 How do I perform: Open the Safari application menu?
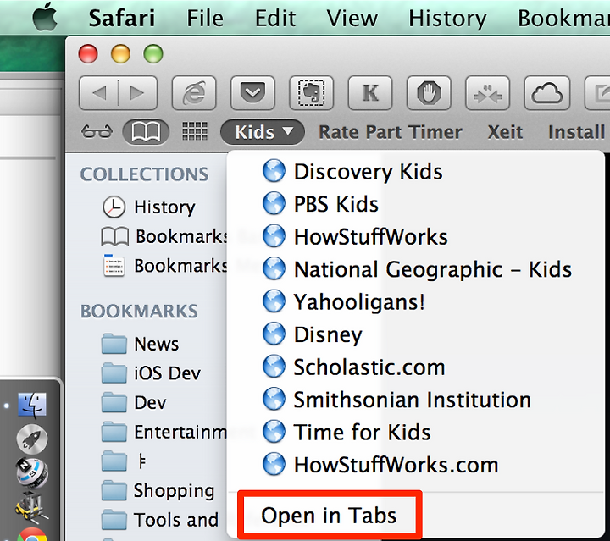[x=122, y=19]
